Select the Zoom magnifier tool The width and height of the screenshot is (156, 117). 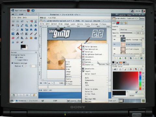coord(27,25)
